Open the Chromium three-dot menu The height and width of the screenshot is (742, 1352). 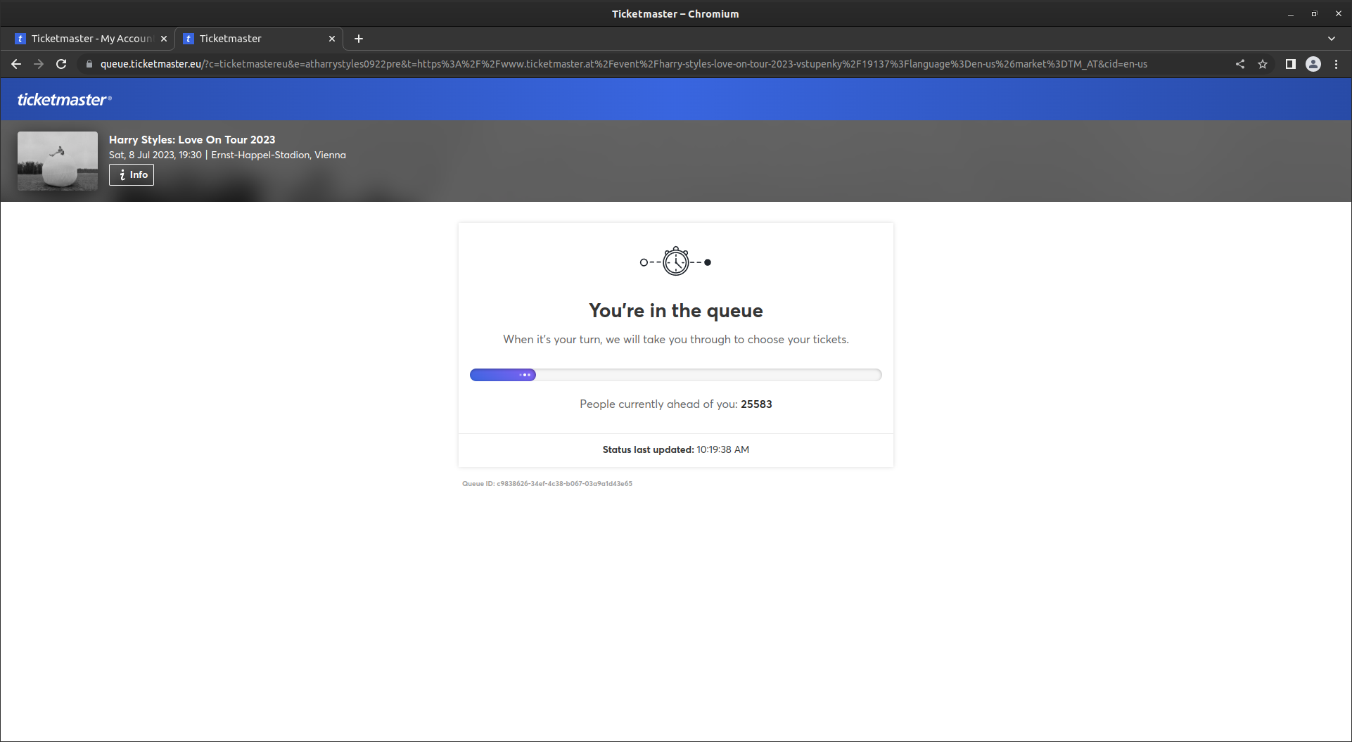(1337, 64)
